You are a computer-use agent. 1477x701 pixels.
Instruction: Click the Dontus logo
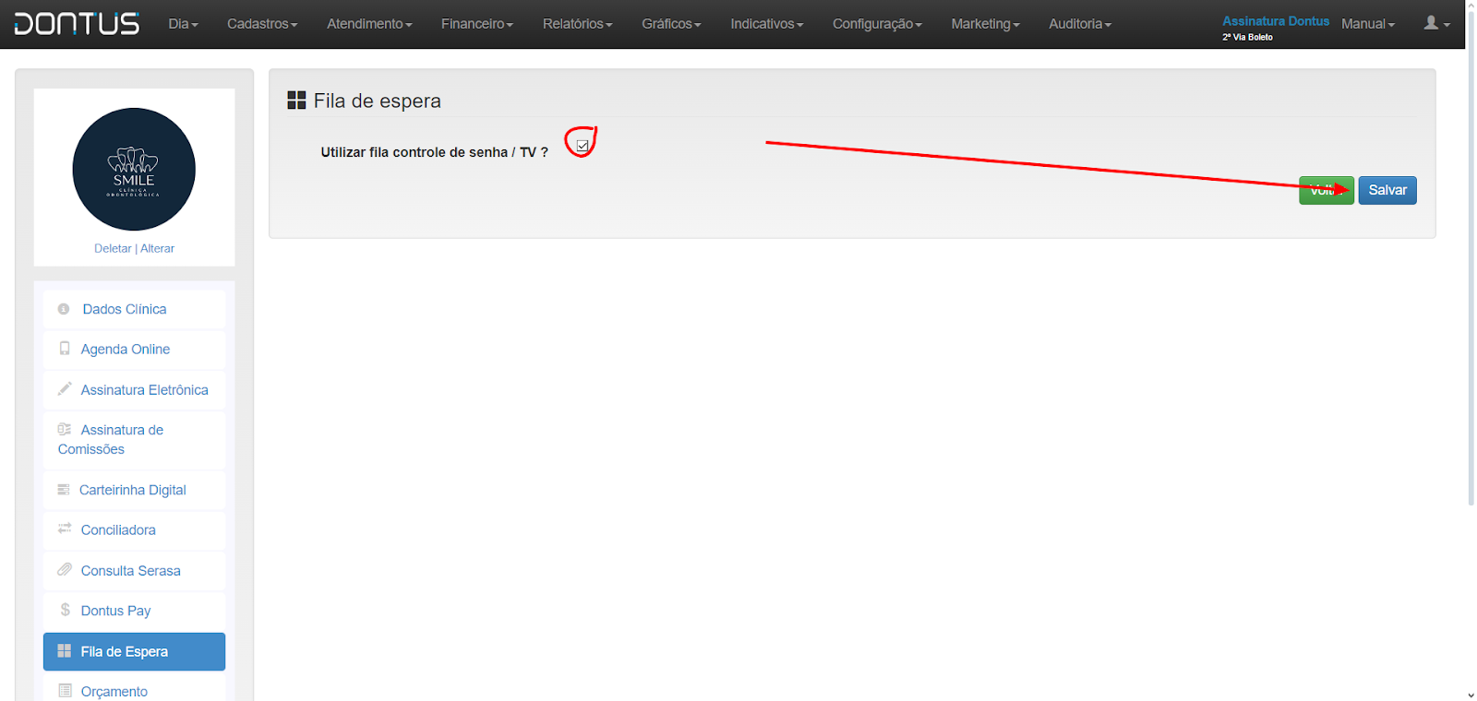click(77, 23)
